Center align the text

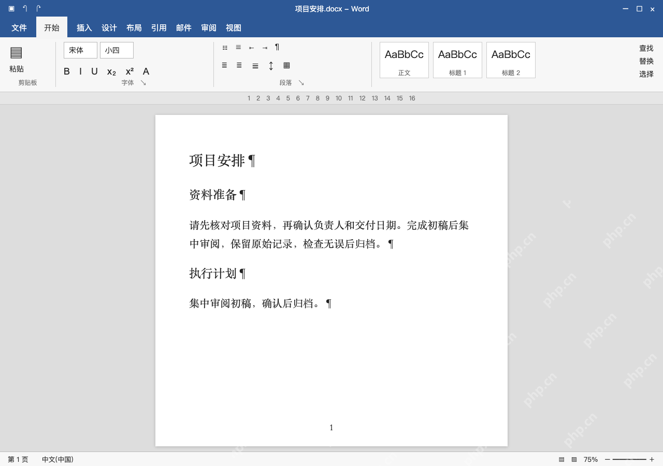[239, 65]
